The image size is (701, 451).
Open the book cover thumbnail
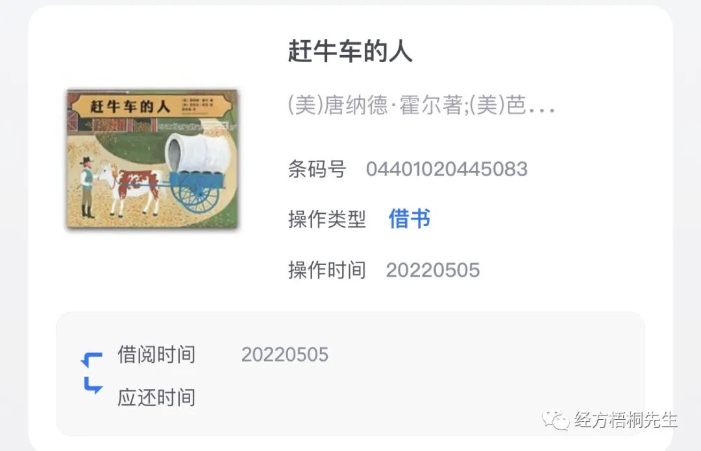[152, 159]
